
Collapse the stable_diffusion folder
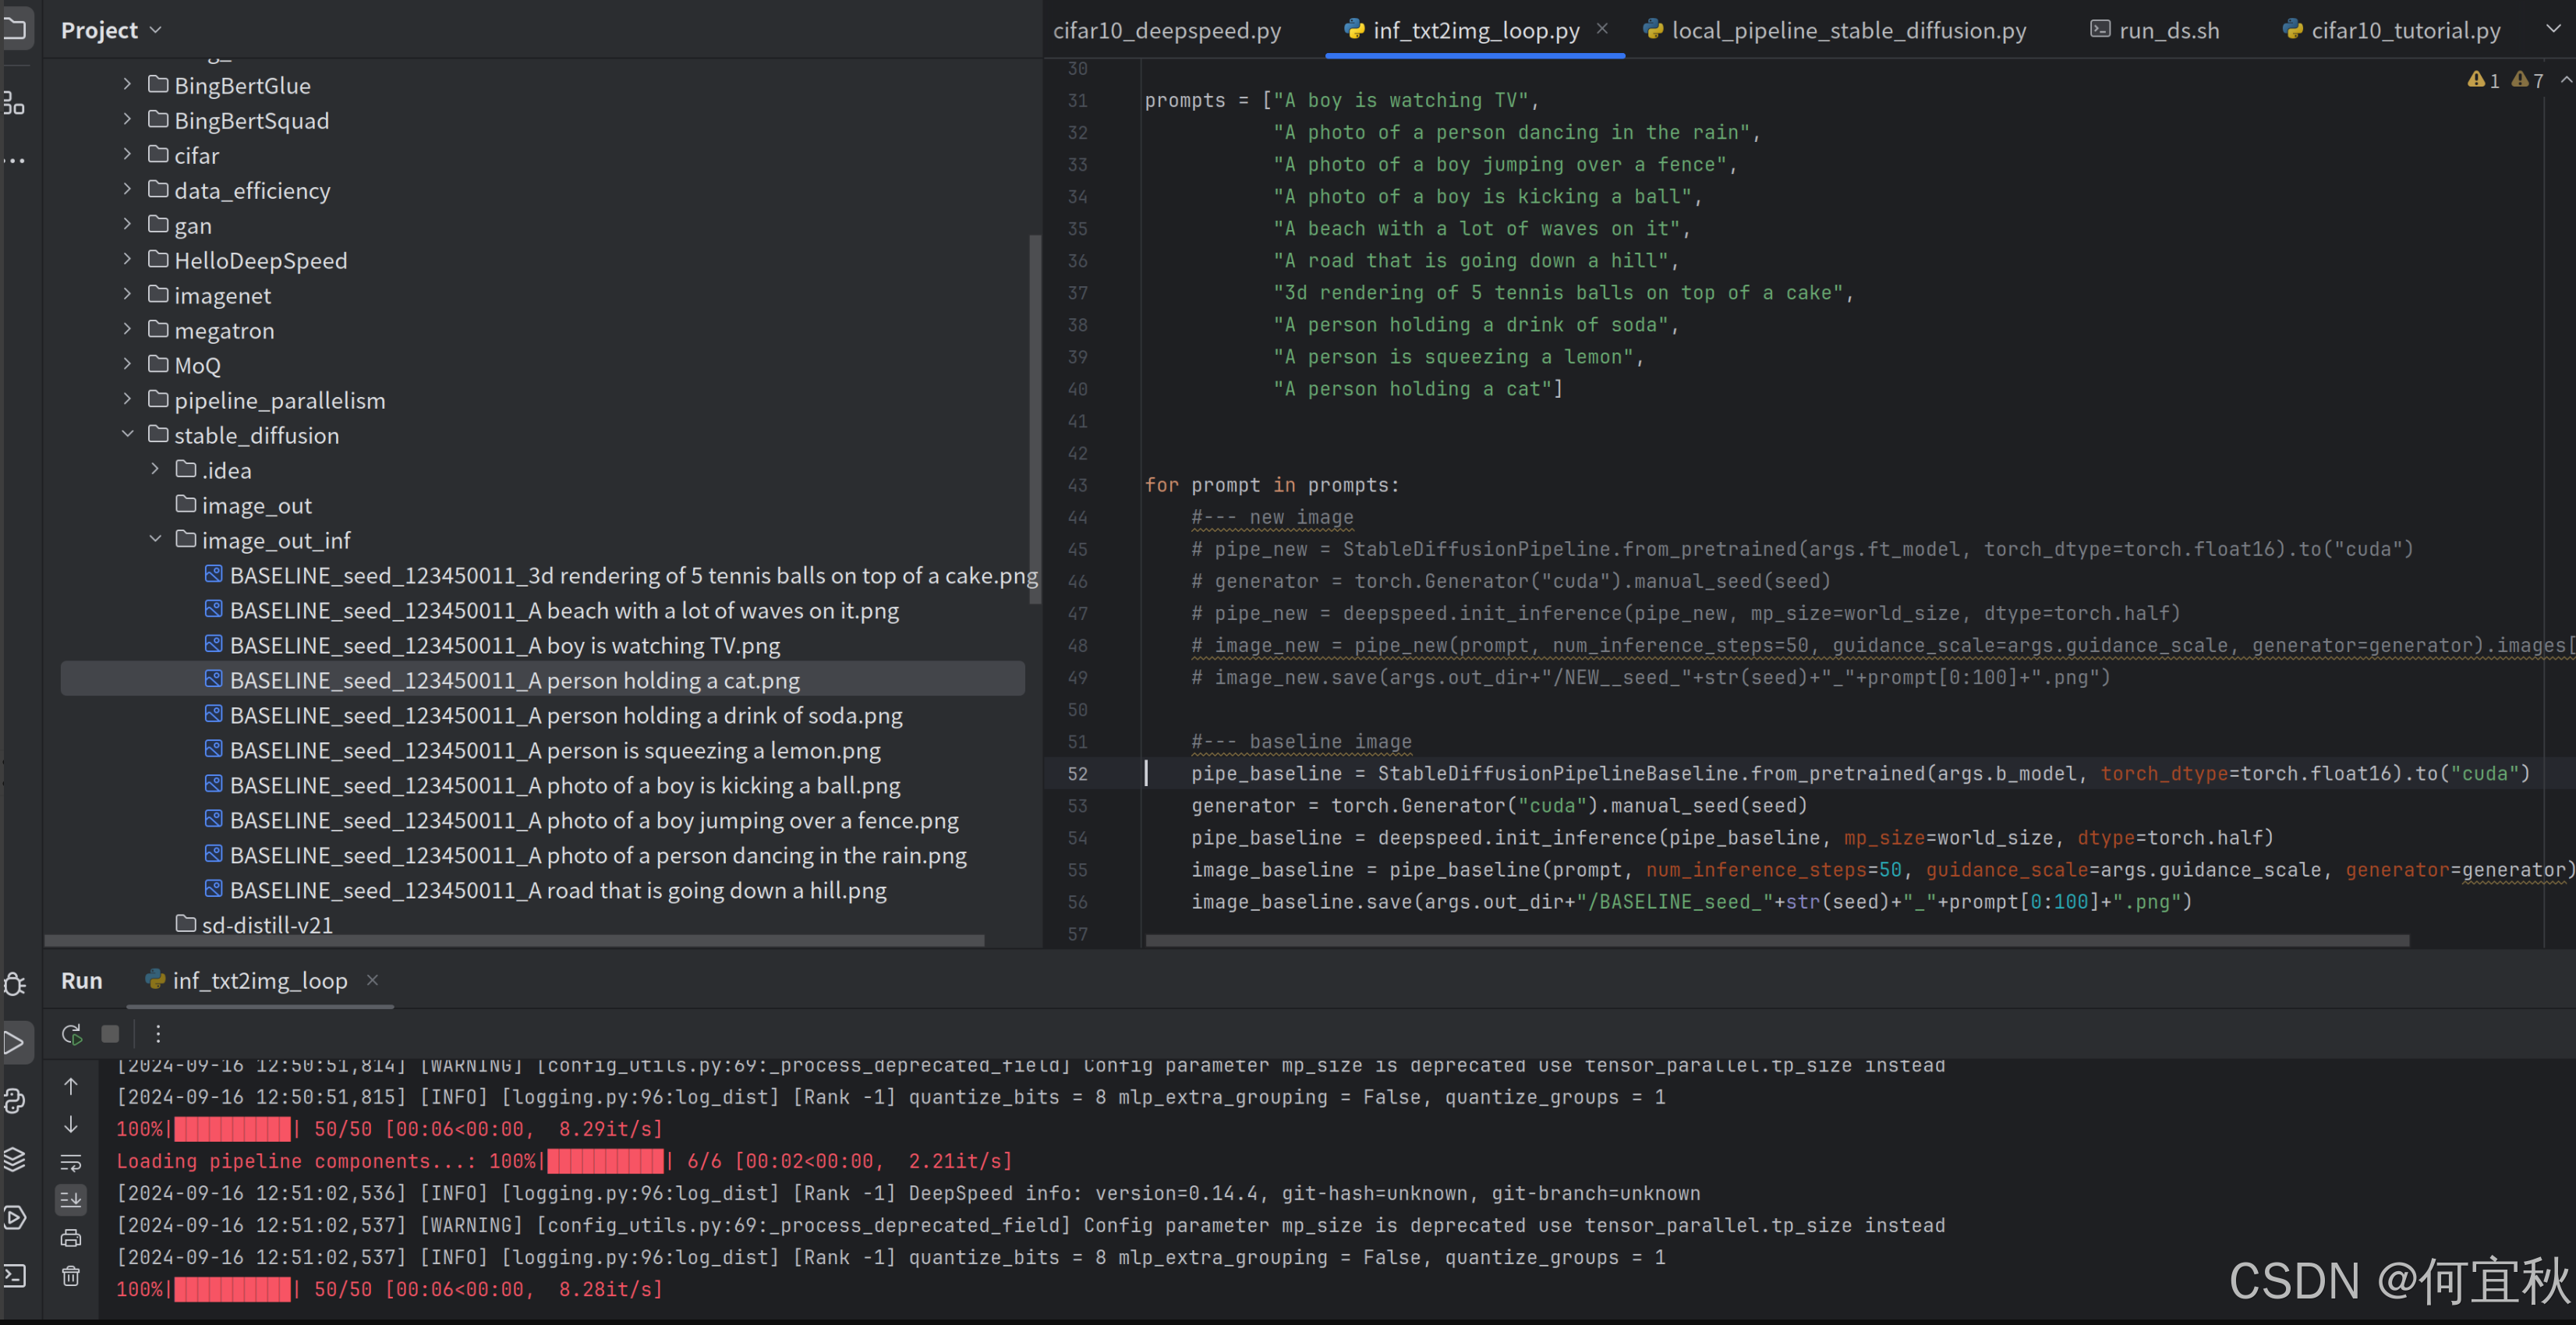click(127, 434)
